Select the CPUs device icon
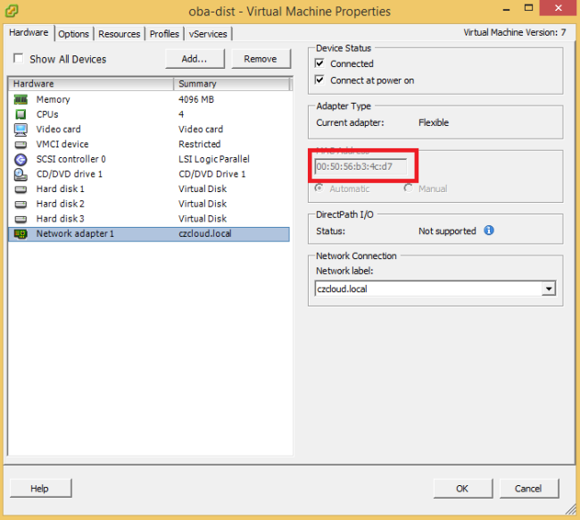Viewport: 580px width, 520px height. (x=21, y=114)
